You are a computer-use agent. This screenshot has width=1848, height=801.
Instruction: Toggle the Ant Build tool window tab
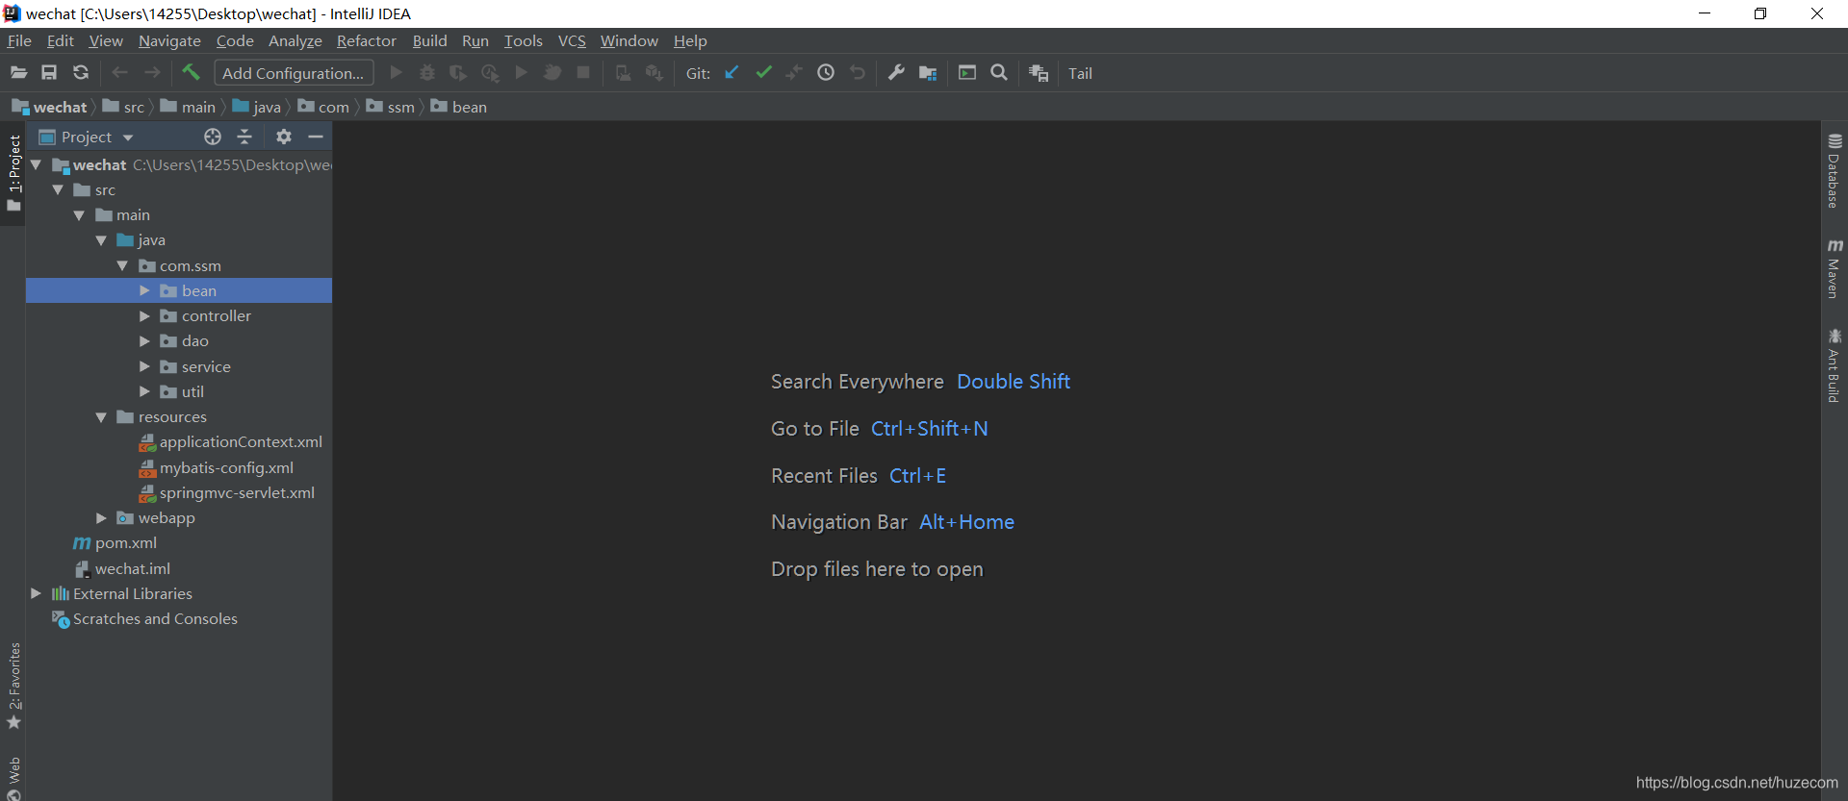point(1835,365)
